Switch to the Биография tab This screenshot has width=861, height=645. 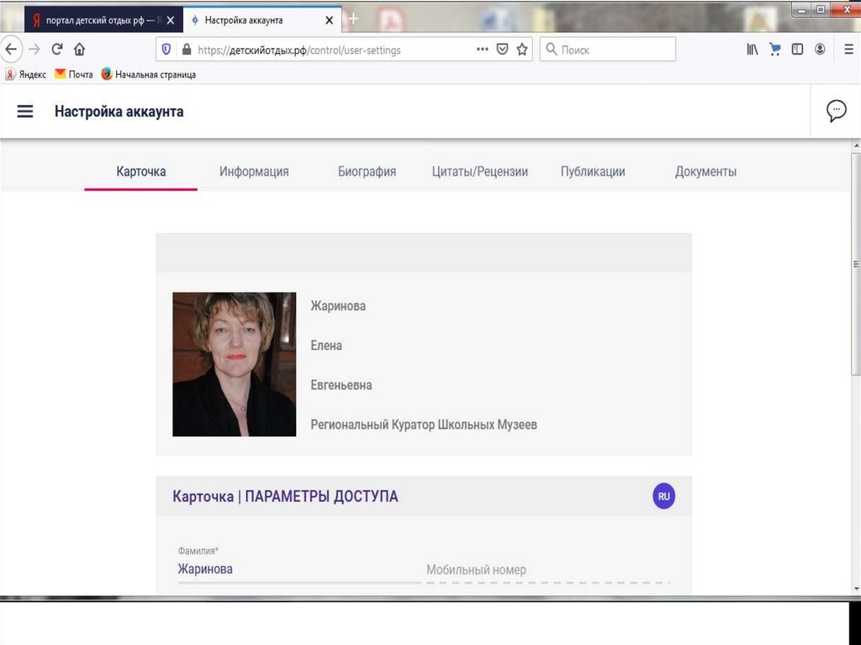367,172
